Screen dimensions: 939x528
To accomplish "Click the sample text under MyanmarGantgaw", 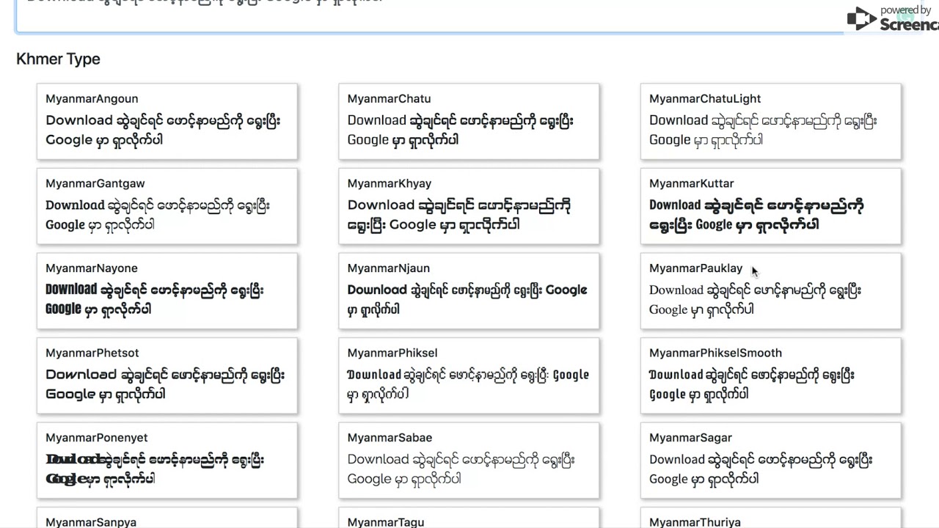I will 158,215.
